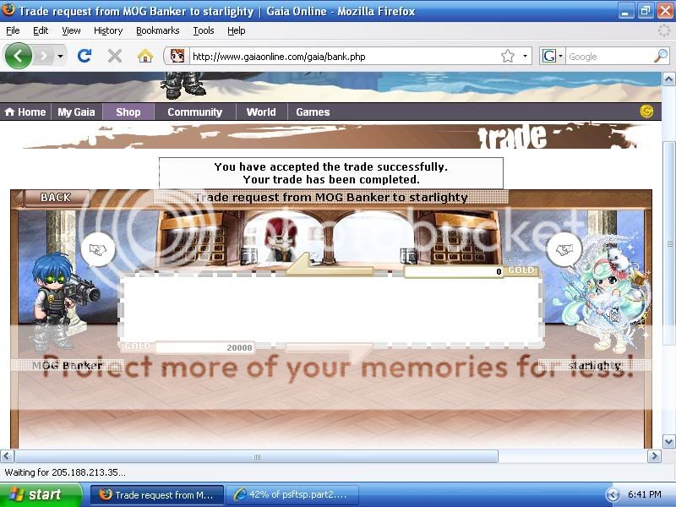Click the Back navigation arrow in Firefox

19,56
